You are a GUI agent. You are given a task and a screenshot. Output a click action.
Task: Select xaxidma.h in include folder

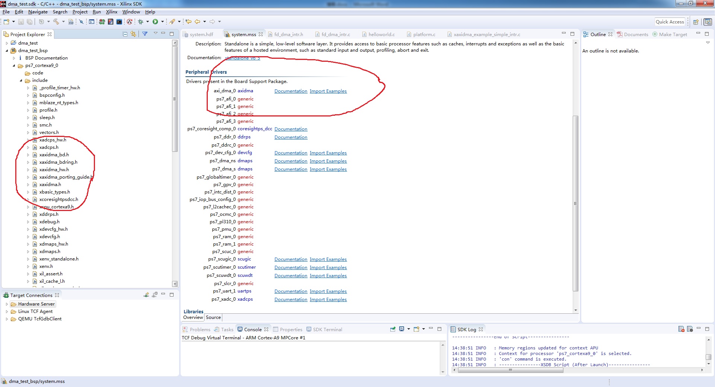pos(50,185)
